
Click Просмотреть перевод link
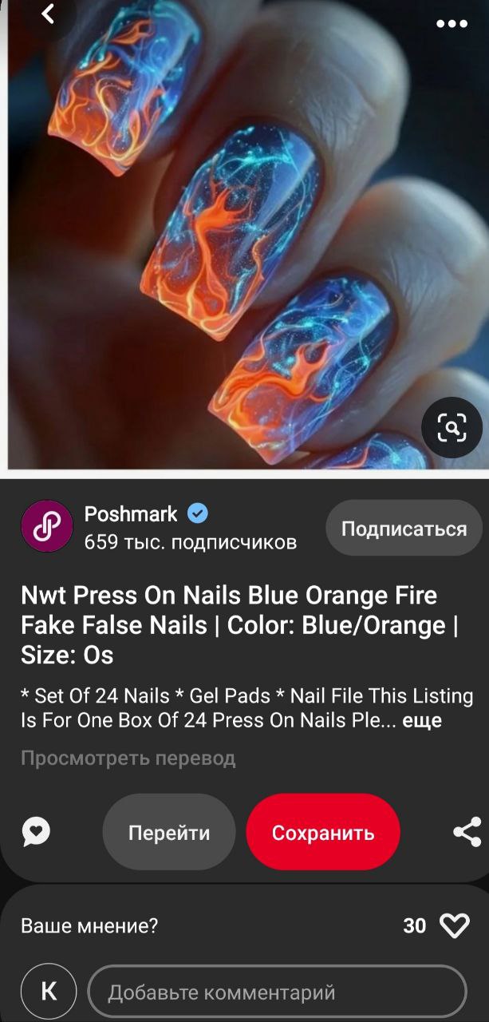tap(128, 758)
